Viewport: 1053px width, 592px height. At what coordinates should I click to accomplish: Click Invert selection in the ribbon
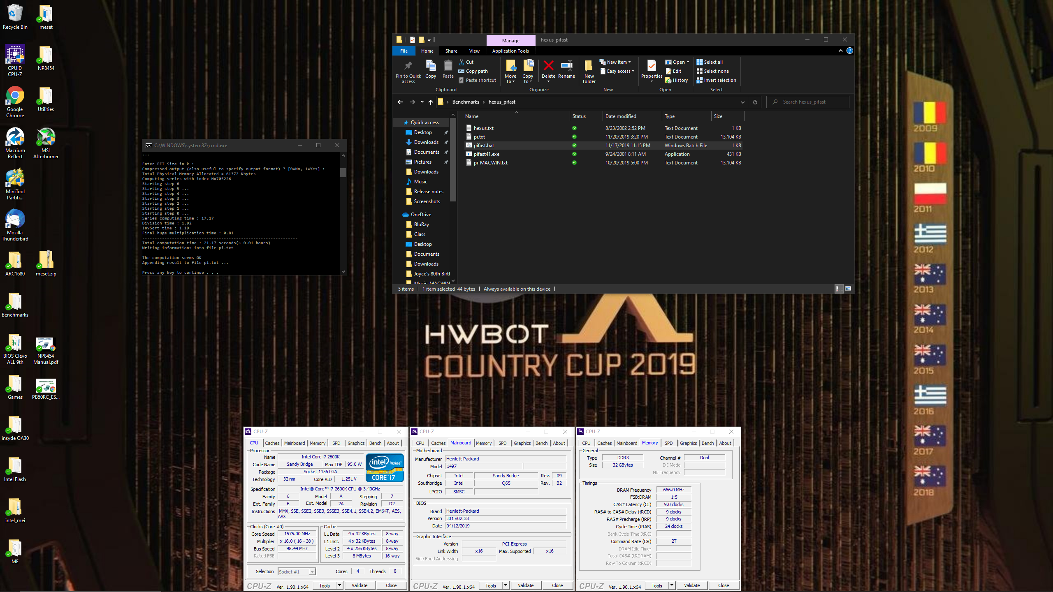[716, 80]
